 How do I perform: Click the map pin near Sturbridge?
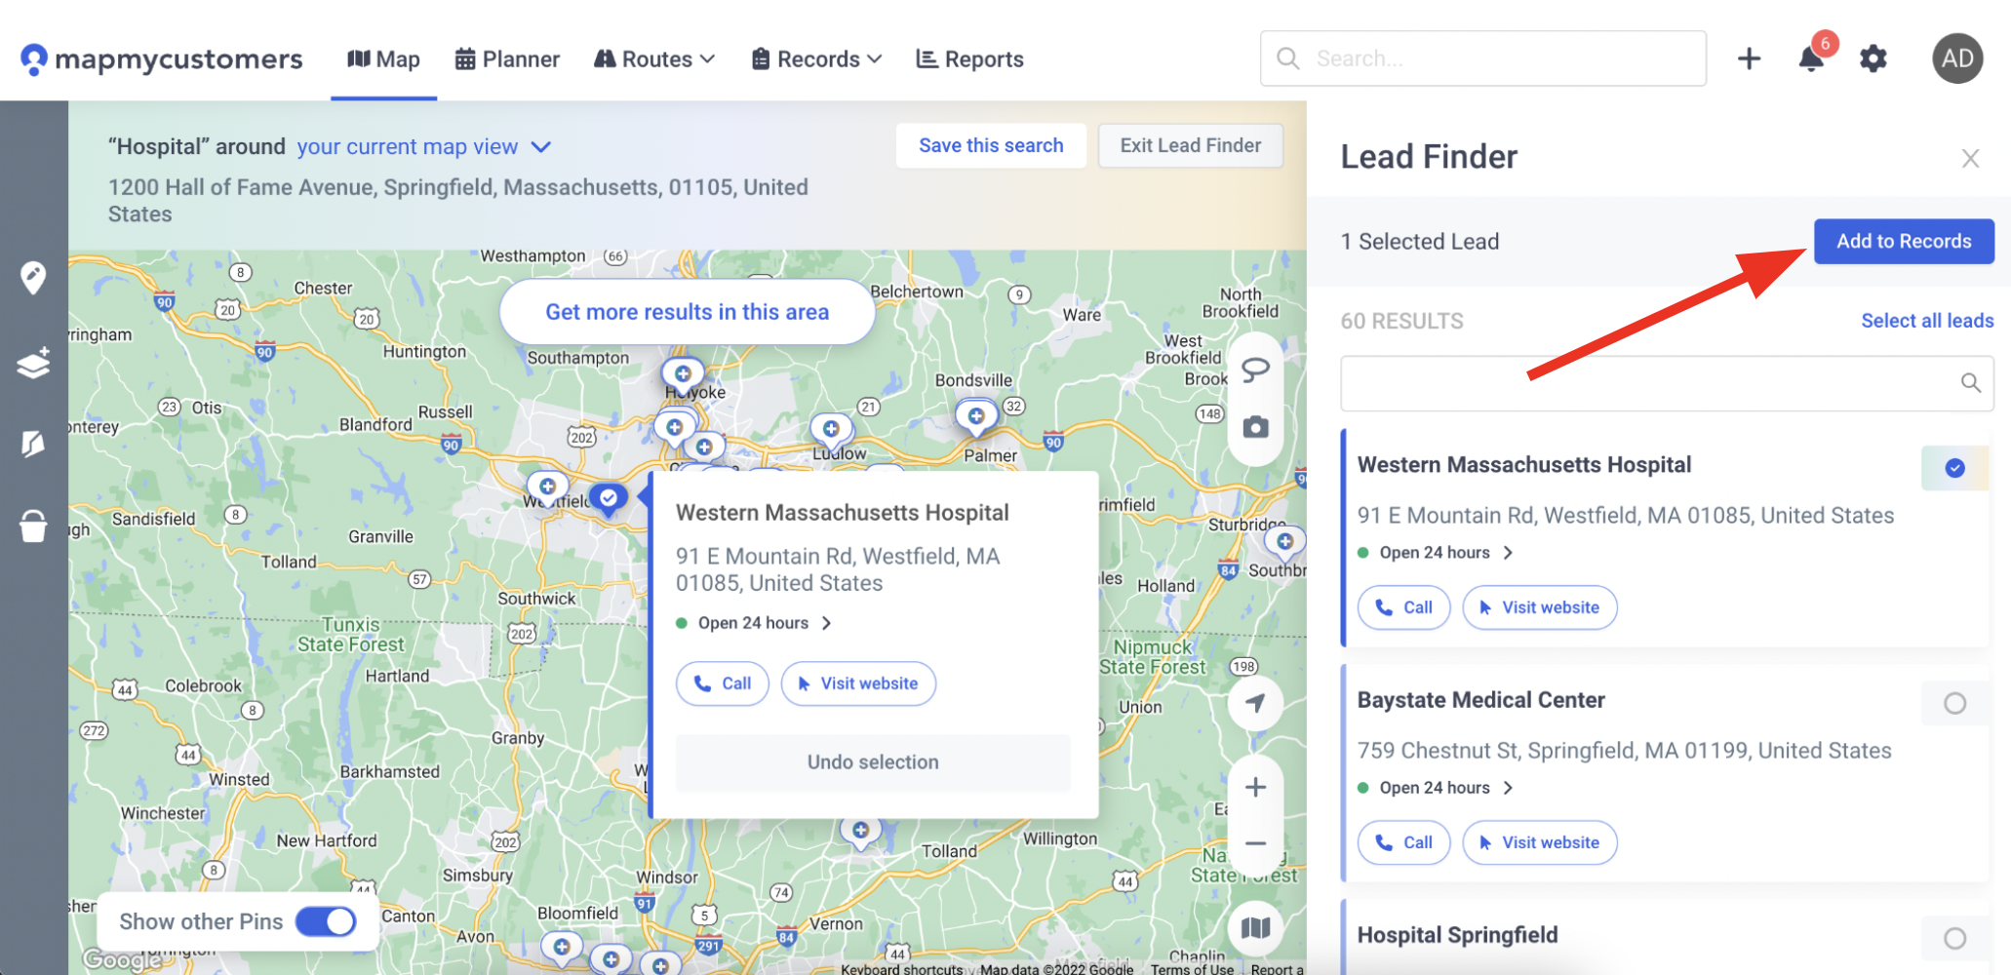pyautogui.click(x=1284, y=542)
